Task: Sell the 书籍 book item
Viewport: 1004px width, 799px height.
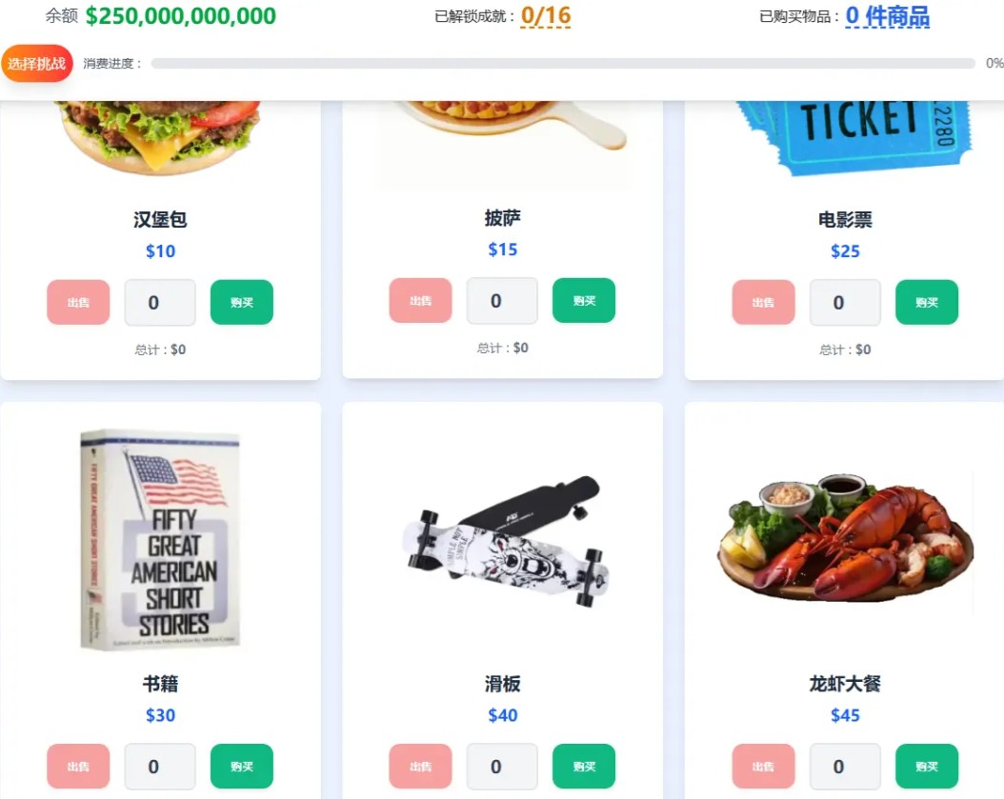Action: pos(78,767)
